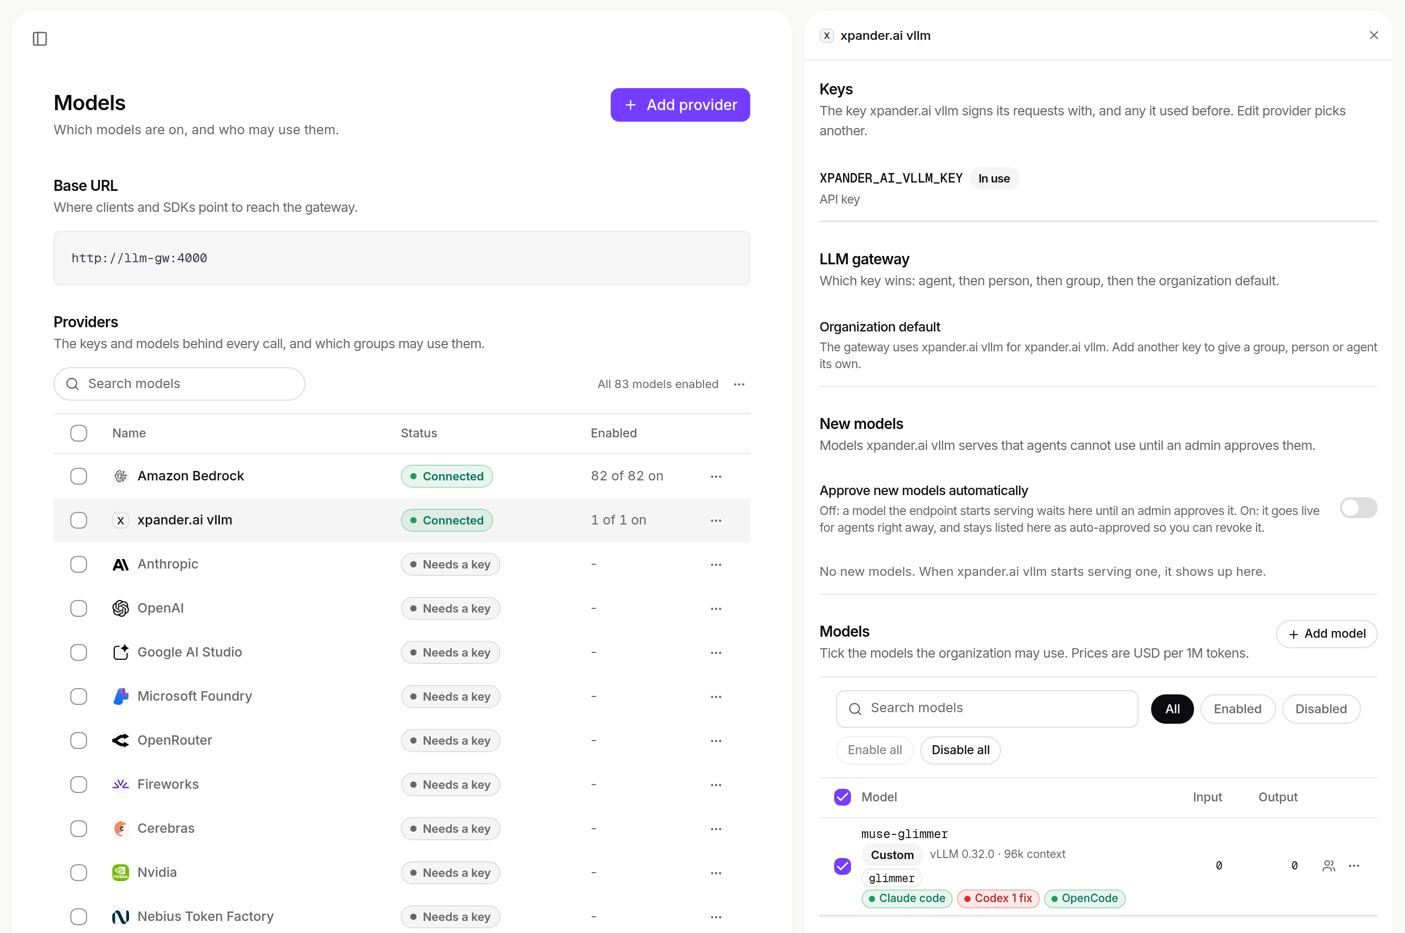
Task: Click the OpenAI provider logo
Action: coord(120,608)
